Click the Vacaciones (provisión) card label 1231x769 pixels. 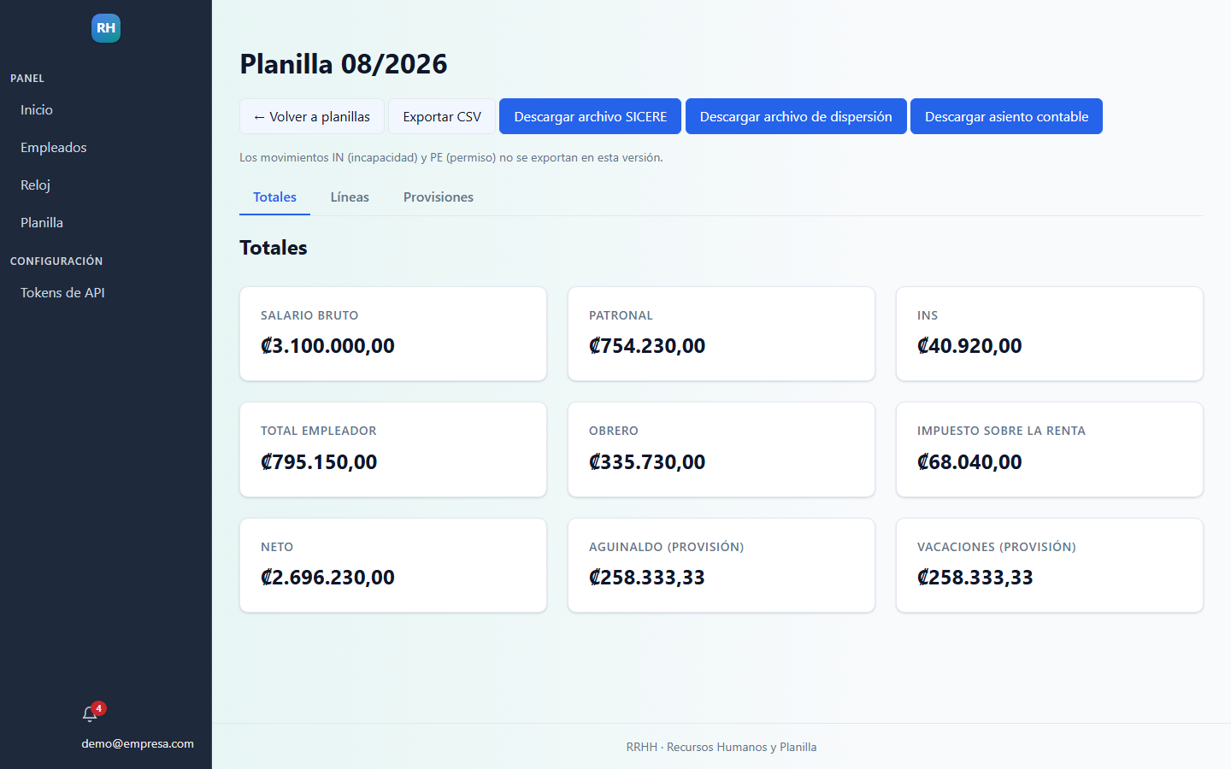pos(996,547)
